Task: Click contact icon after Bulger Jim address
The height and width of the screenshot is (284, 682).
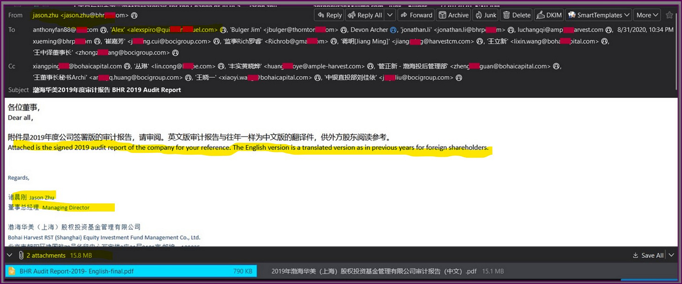Action: pyautogui.click(x=344, y=29)
